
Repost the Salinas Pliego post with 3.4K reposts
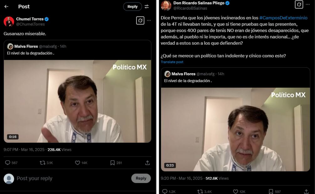200,191
